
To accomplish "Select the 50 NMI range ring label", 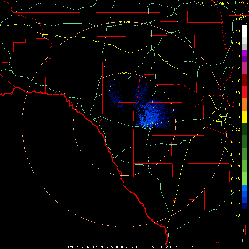I will pyautogui.click(x=124, y=73).
